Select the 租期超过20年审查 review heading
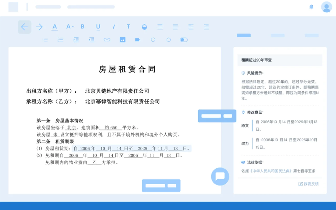This screenshot has width=336, height=210. pos(256,60)
